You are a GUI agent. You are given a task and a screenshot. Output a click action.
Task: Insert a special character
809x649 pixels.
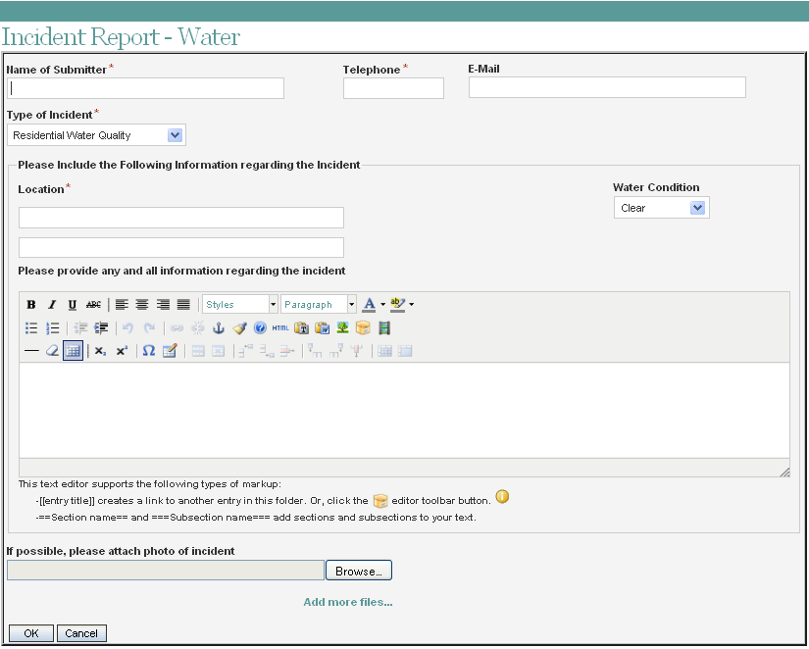[x=148, y=351]
